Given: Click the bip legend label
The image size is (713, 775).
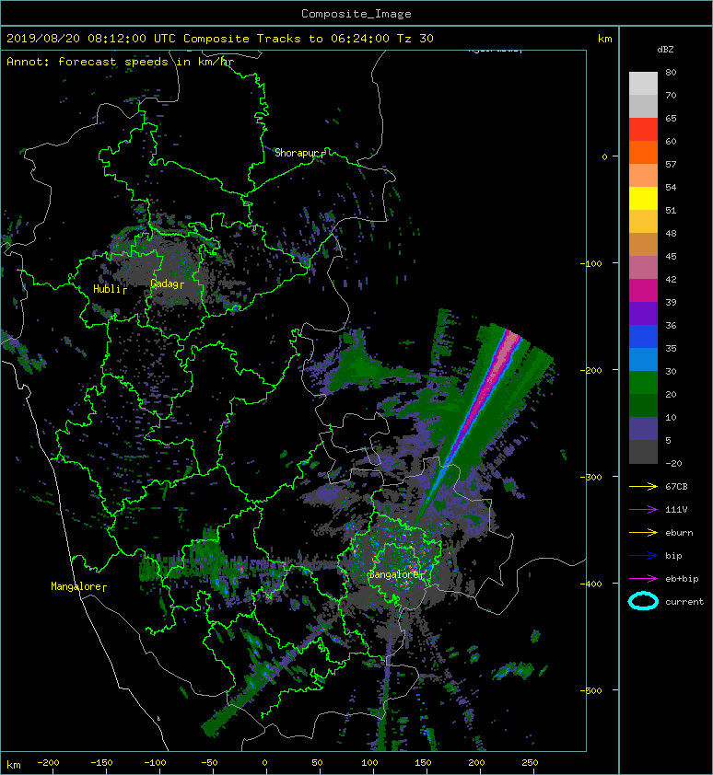Looking at the screenshot, I should [673, 556].
